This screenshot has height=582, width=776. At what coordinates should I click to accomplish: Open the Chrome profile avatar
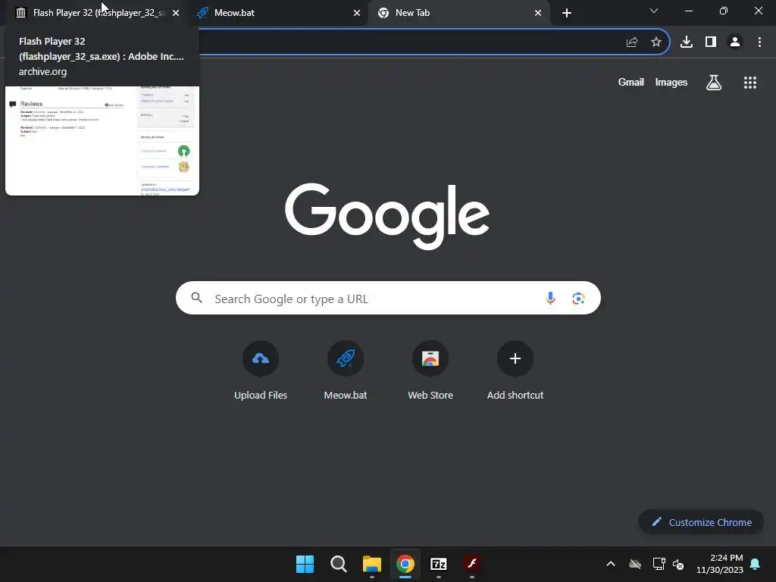tap(735, 42)
